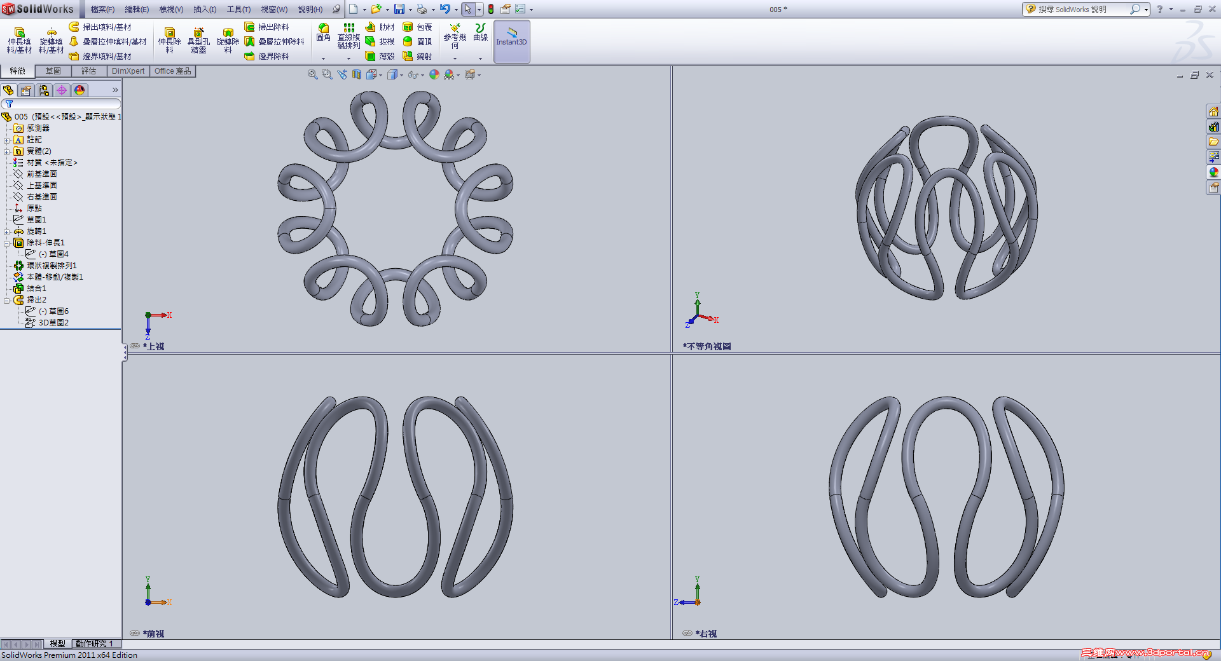Screen dimensions: 1221x661
Task: Switch to the DimXpert tab
Action: click(128, 71)
